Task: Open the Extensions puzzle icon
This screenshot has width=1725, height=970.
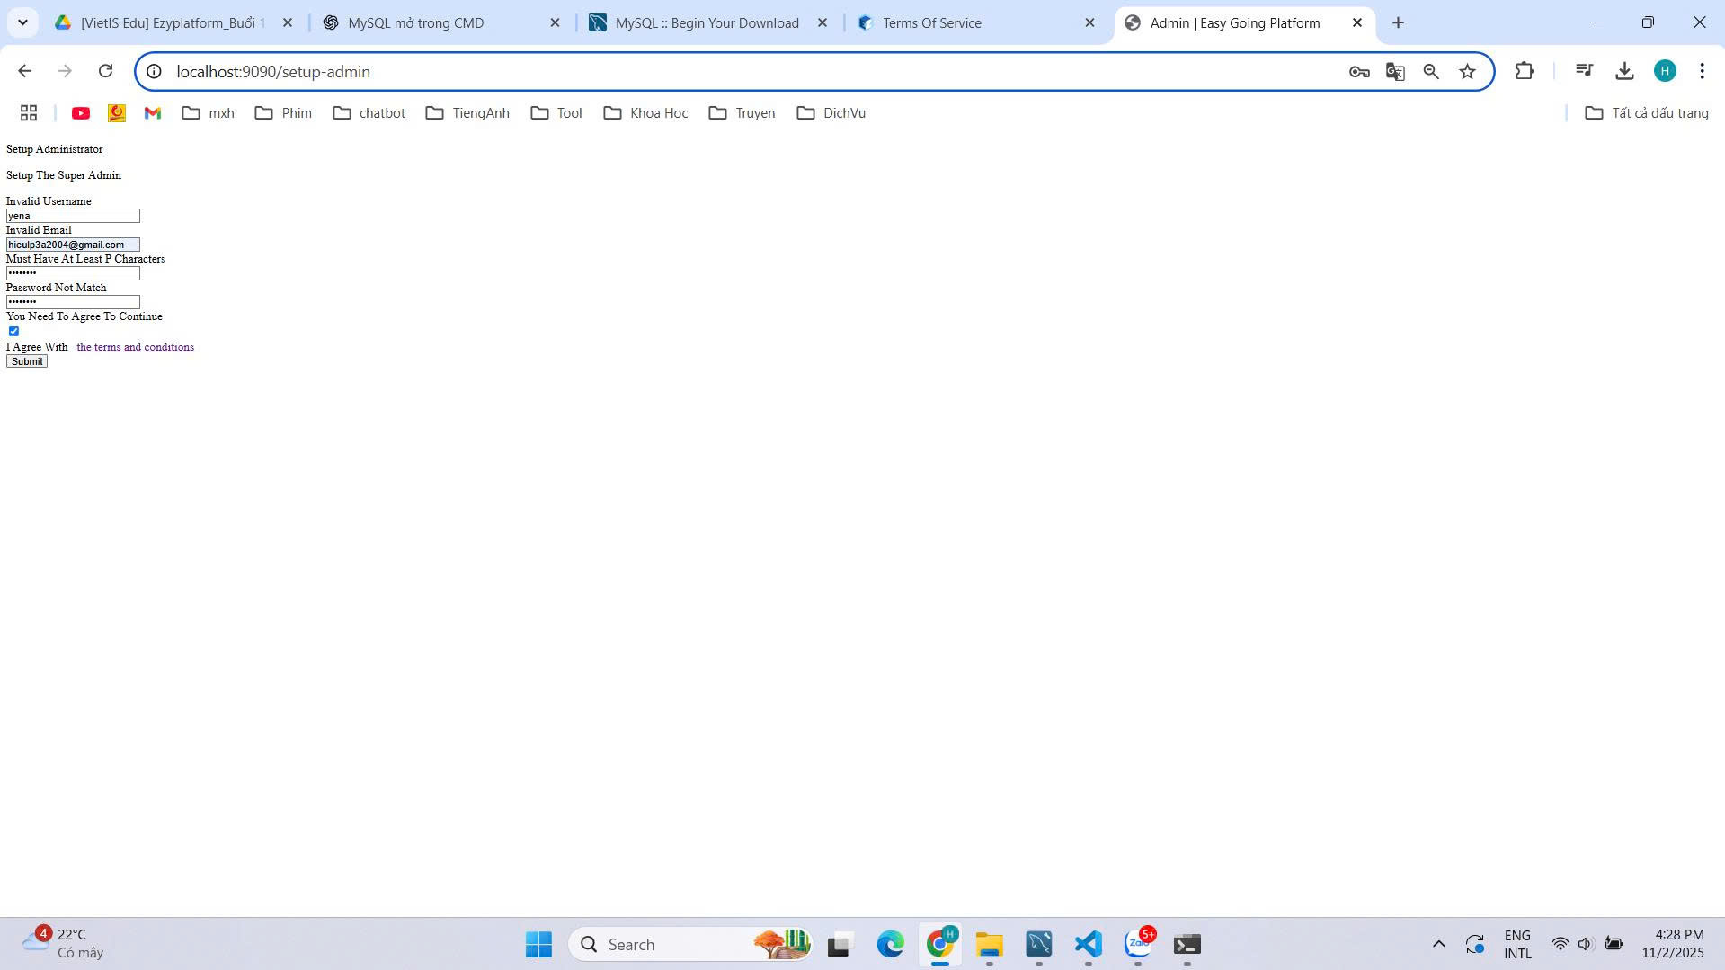Action: pyautogui.click(x=1524, y=71)
